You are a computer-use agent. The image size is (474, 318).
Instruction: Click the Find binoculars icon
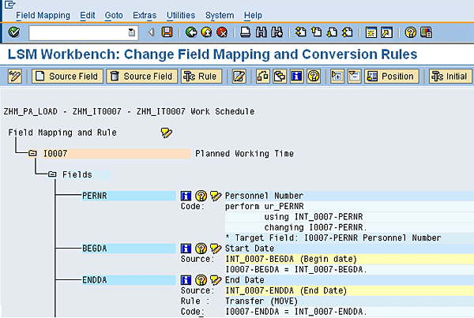(261, 32)
